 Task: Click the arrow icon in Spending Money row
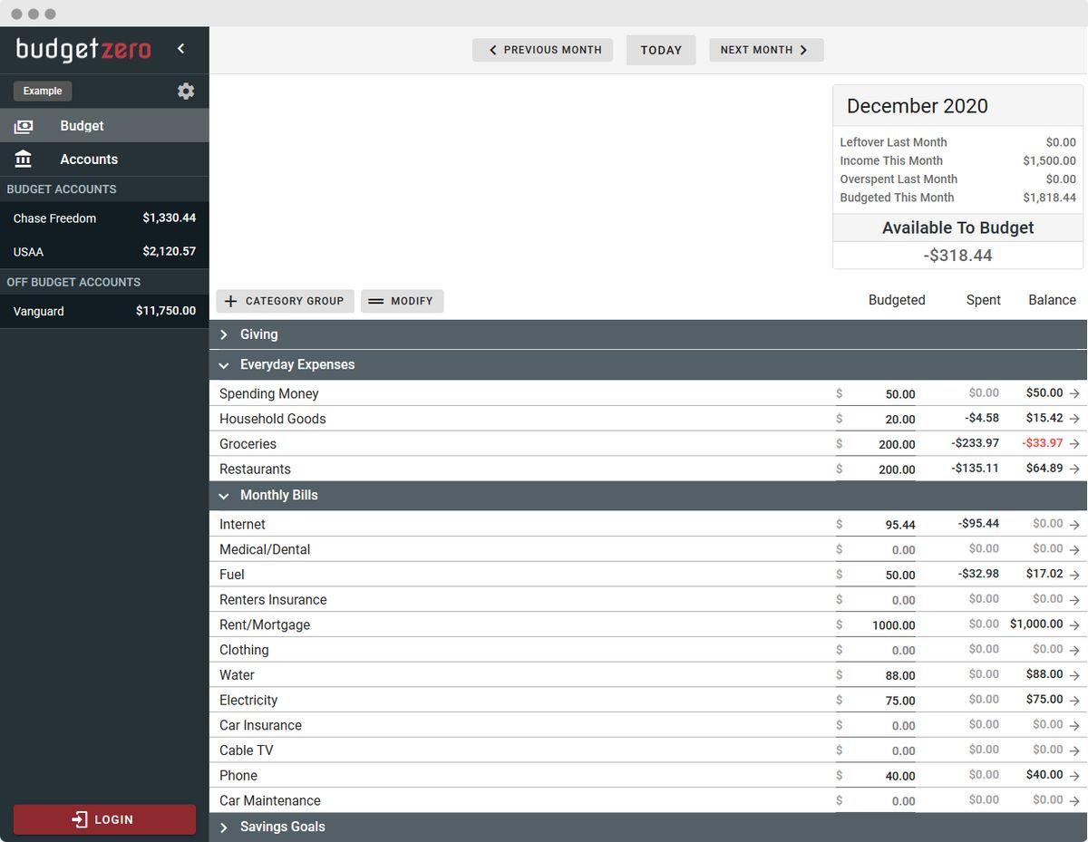point(1074,393)
